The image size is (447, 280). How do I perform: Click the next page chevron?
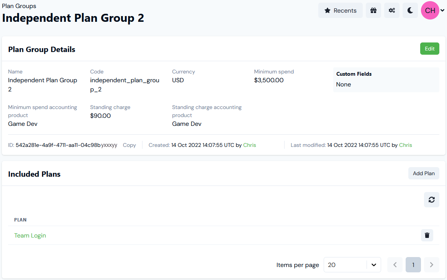click(432, 265)
